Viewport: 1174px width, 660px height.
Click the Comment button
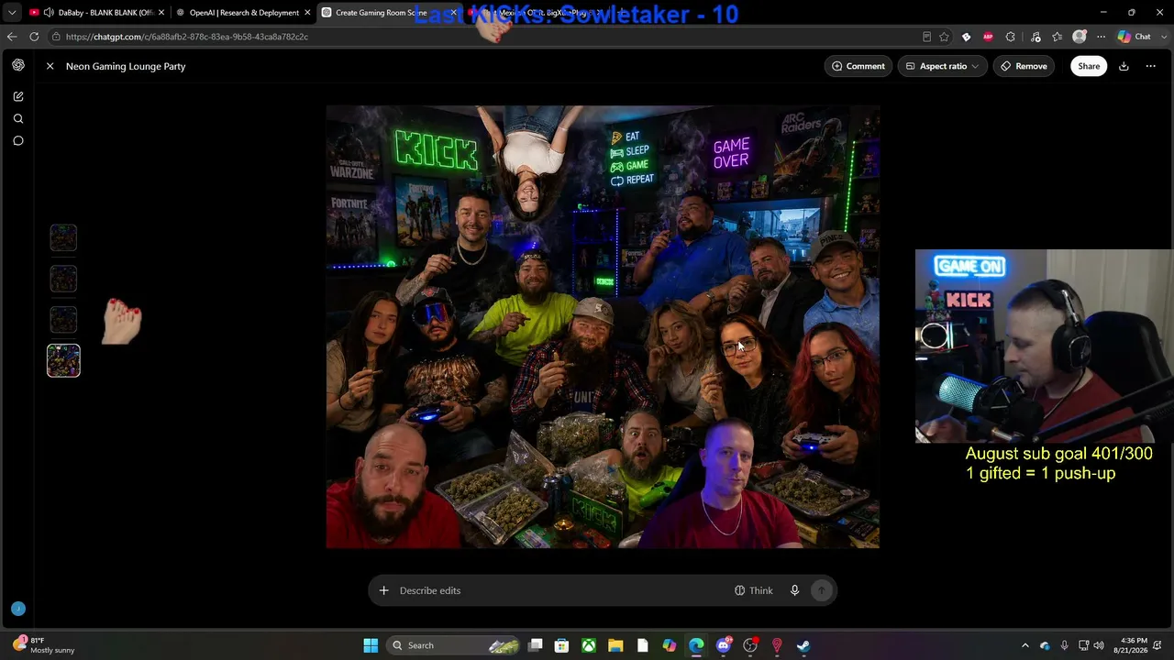coord(858,66)
